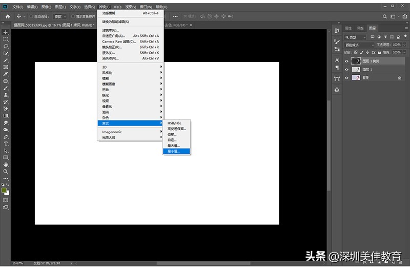Click the three-dots more options button
This screenshot has height=270, width=410.
(x=175, y=16)
